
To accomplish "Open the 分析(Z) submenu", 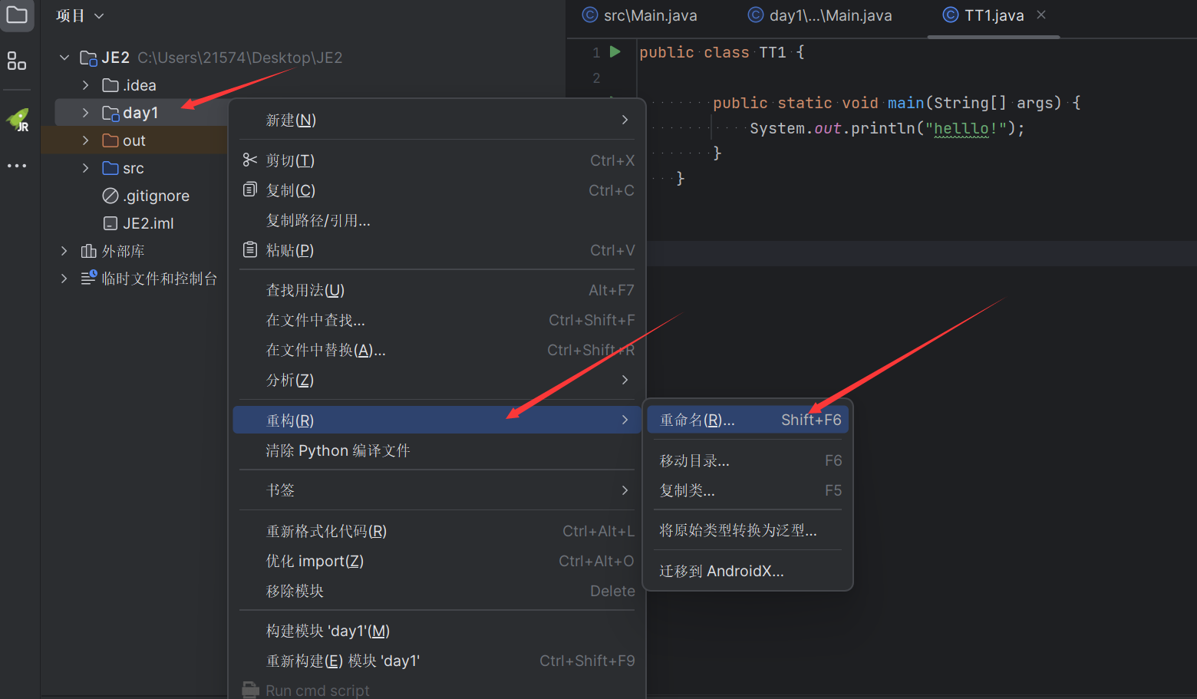I will (437, 380).
